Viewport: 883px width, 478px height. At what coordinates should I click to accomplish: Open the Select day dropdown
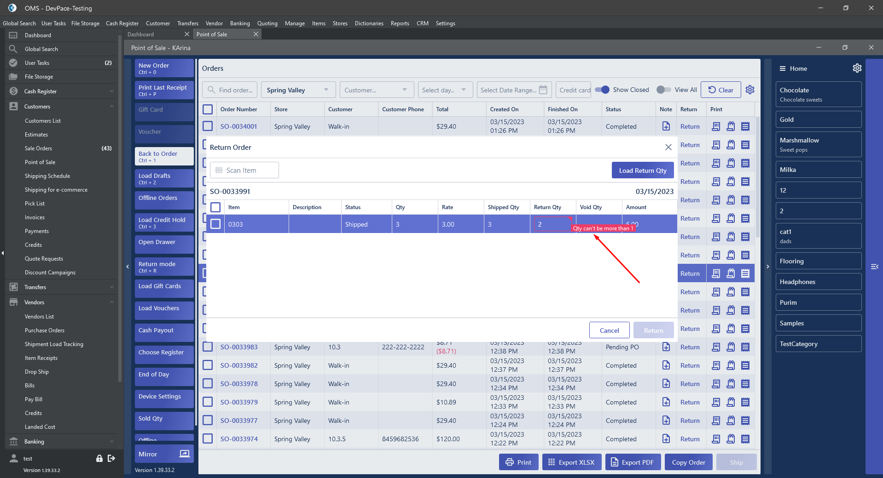444,90
